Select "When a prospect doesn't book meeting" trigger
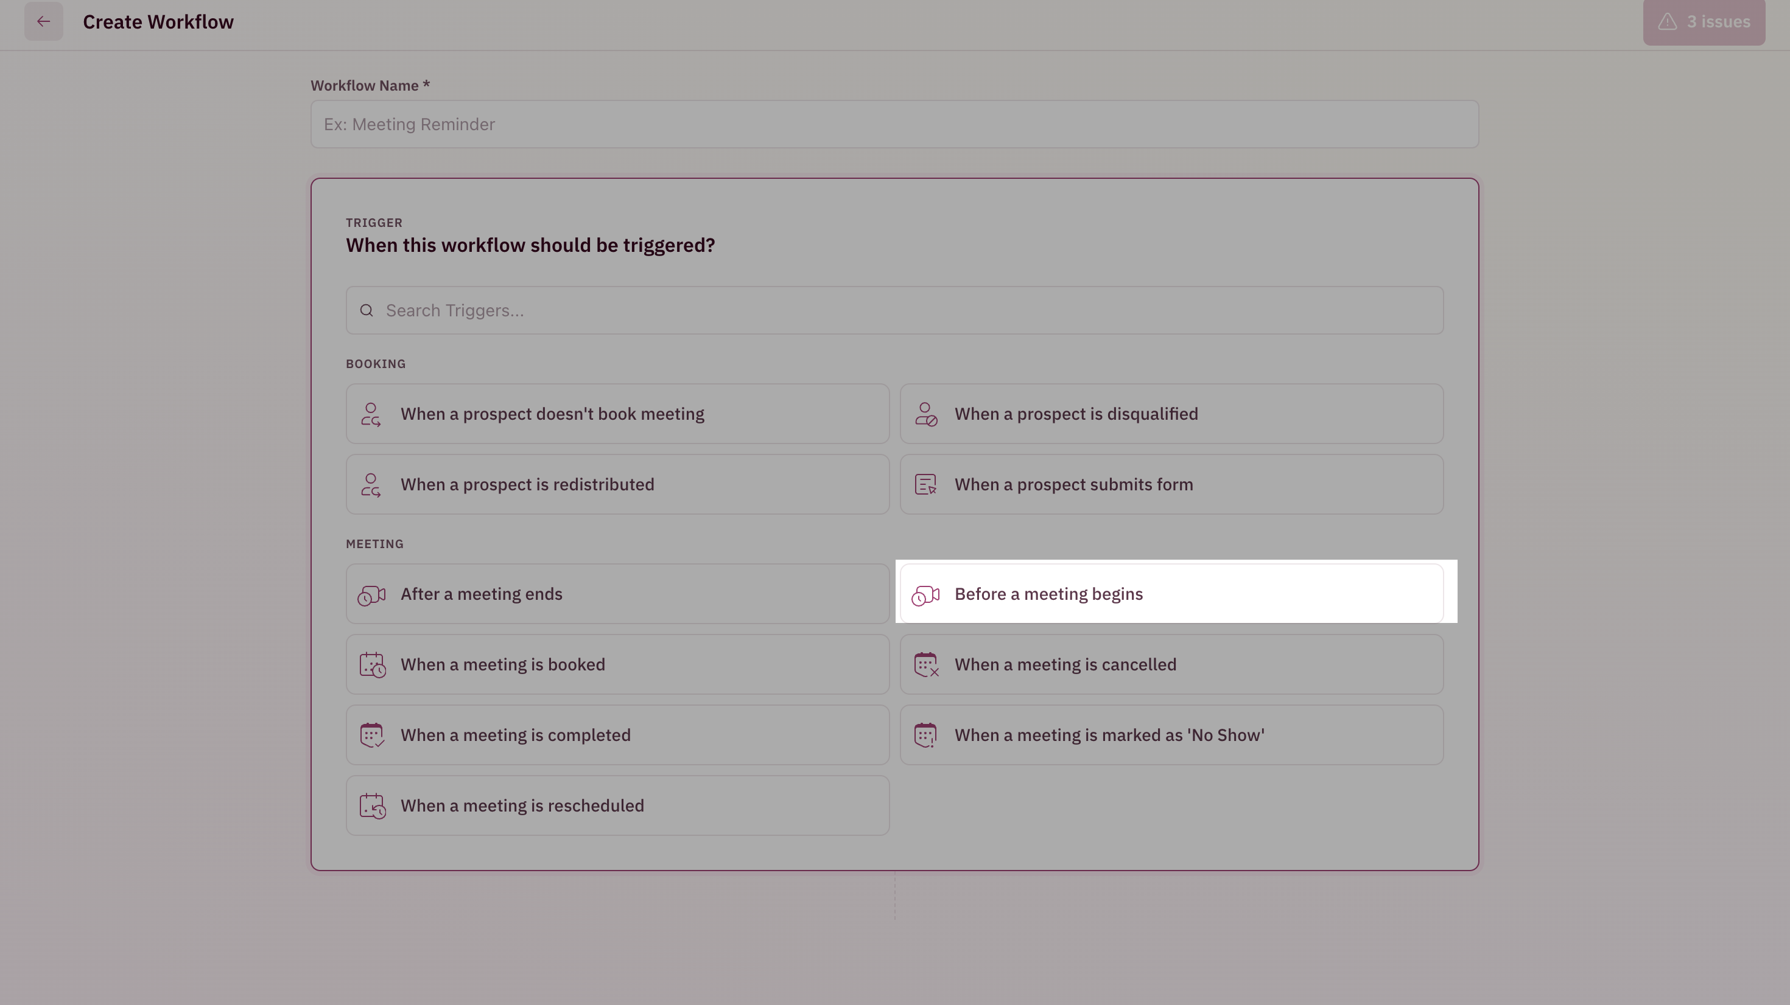This screenshot has height=1005, width=1790. pyautogui.click(x=617, y=414)
